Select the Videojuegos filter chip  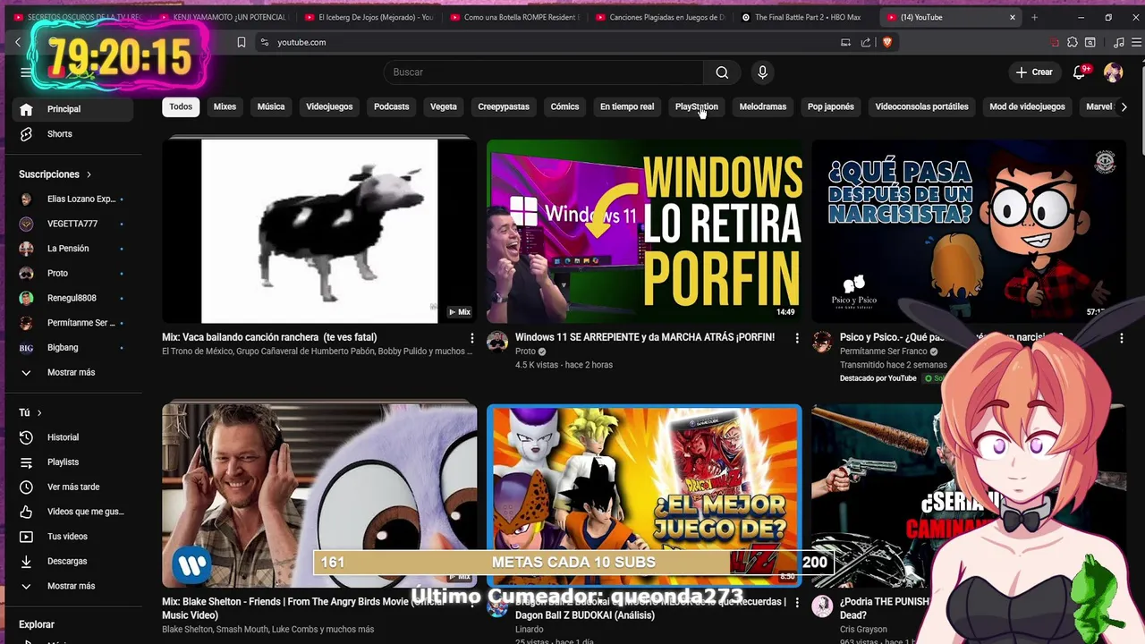tap(329, 106)
